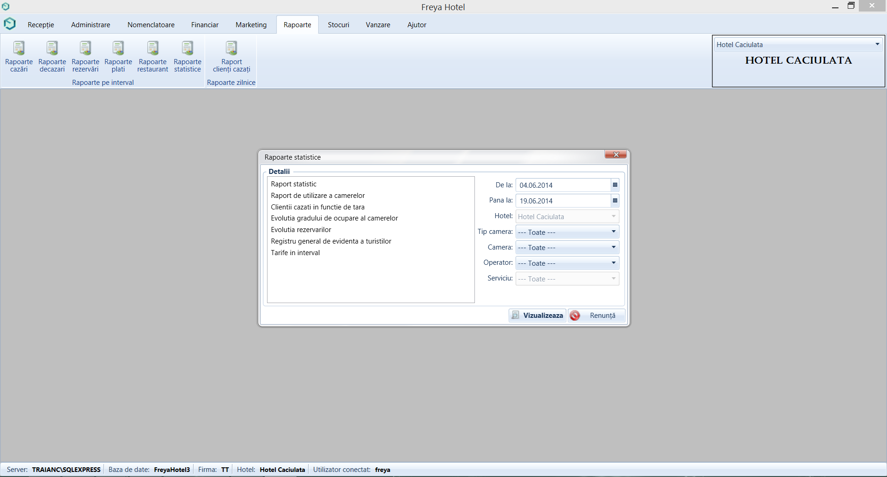The width and height of the screenshot is (887, 477).
Task: Open the Nomenclatoare tab
Action: tap(151, 25)
